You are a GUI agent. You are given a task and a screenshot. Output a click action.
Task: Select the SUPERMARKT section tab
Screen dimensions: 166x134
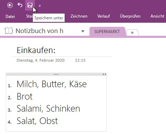[107, 32]
